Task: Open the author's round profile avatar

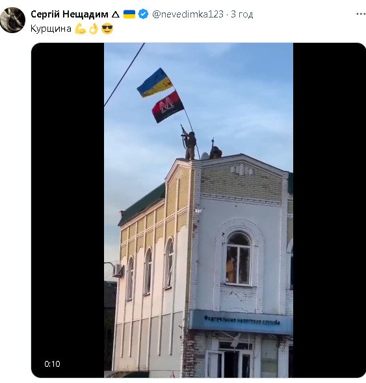Action: [x=12, y=19]
